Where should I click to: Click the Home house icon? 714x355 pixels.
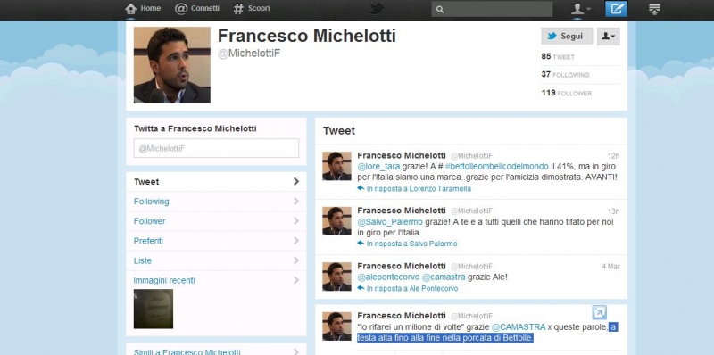point(130,9)
